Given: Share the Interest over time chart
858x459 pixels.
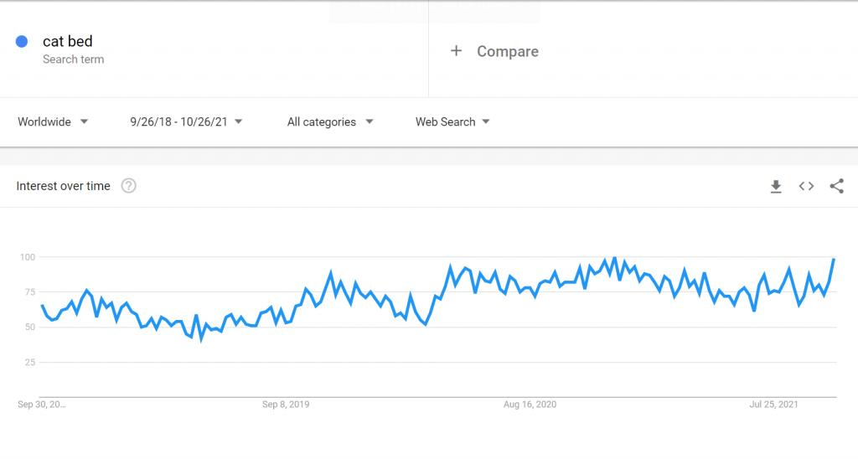Looking at the screenshot, I should coord(837,186).
